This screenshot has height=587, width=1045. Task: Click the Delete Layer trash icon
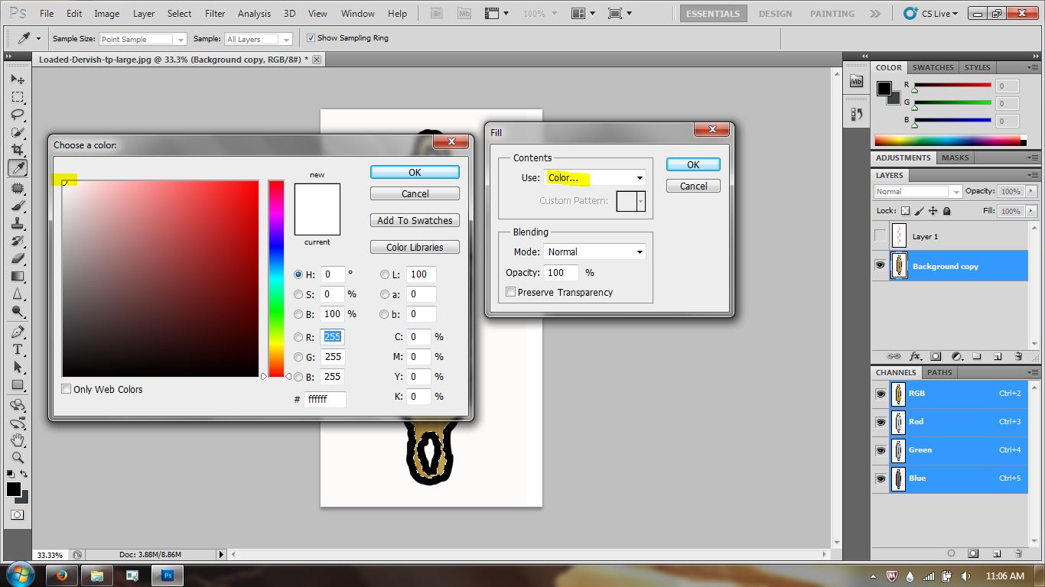pyautogui.click(x=1018, y=356)
